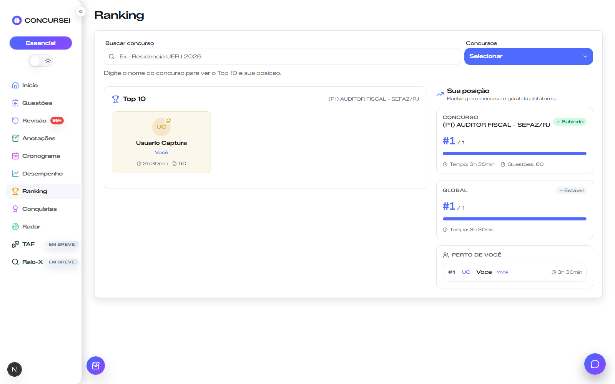Click the Buscar concurso search field
615x384 pixels.
click(282, 56)
